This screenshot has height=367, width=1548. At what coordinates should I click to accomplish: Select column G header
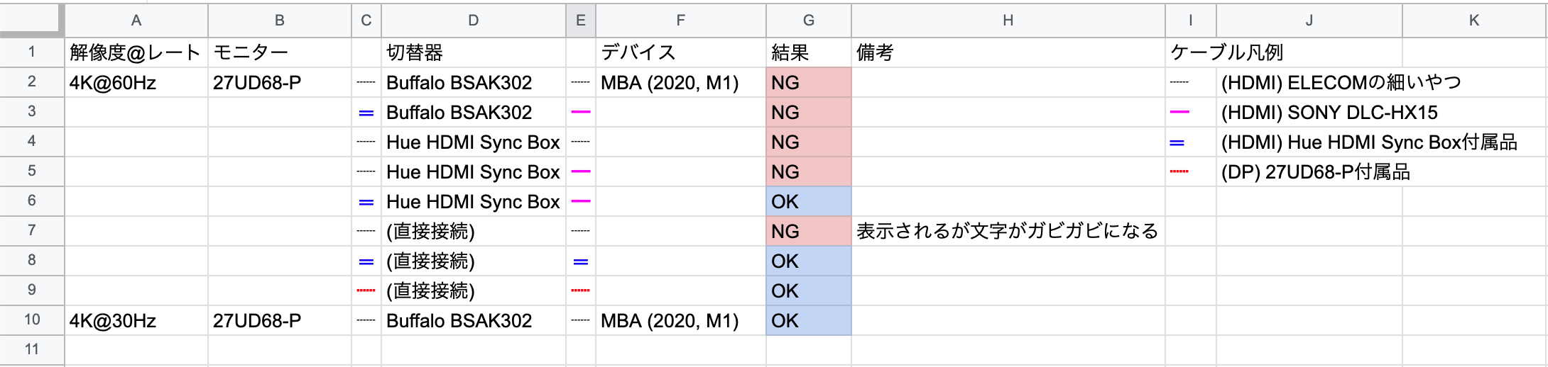tap(808, 20)
